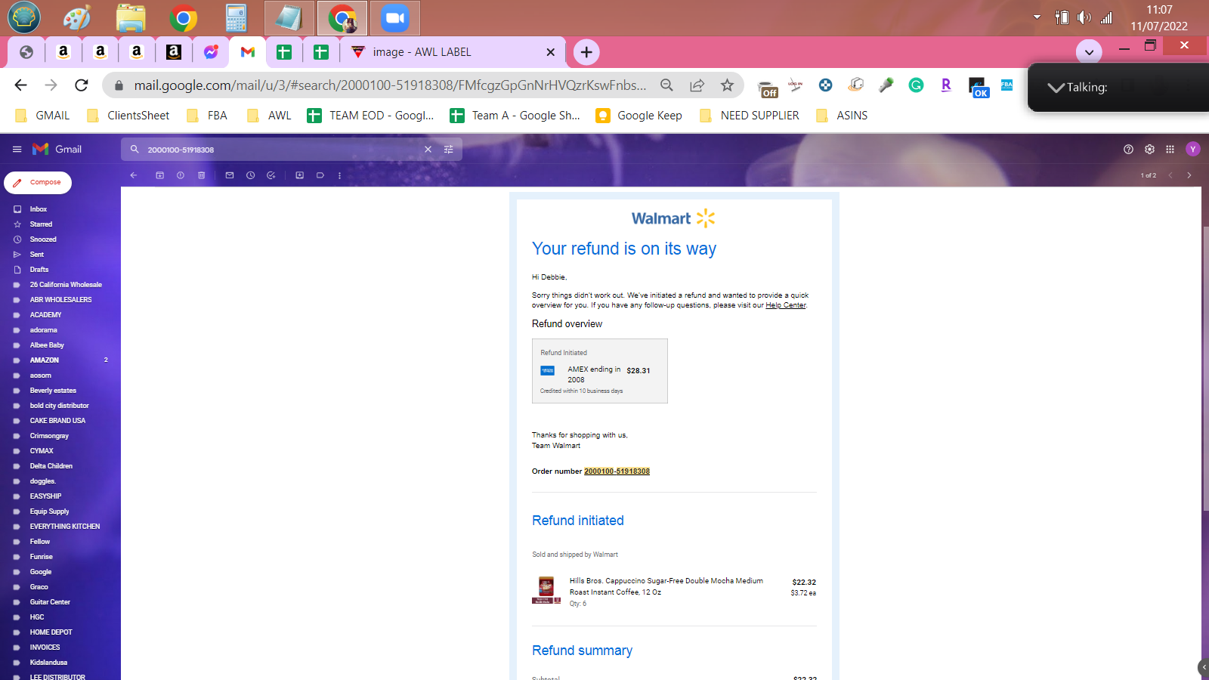Share this page from address bar

click(x=697, y=85)
